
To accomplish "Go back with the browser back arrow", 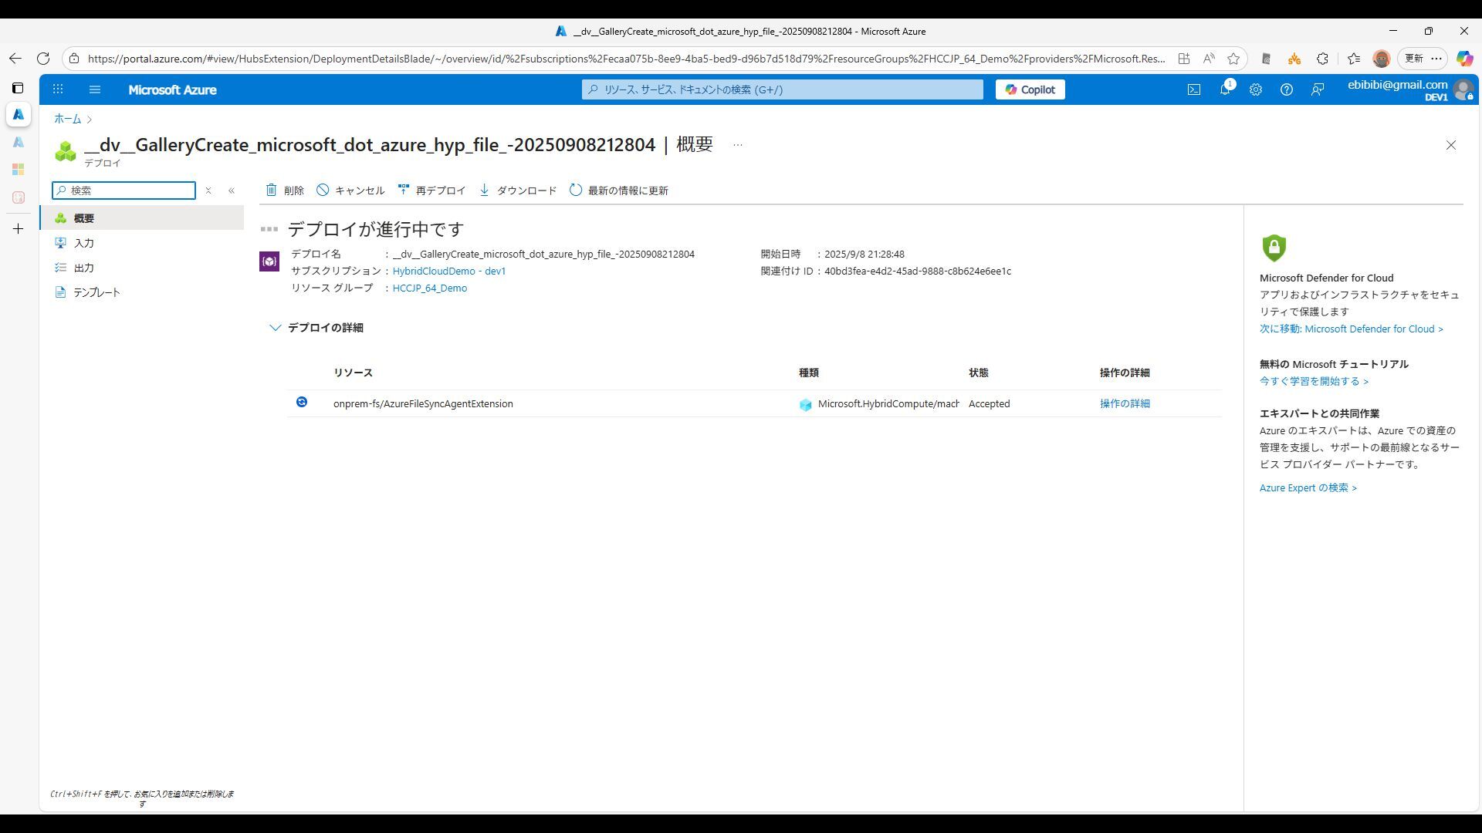I will pyautogui.click(x=15, y=59).
